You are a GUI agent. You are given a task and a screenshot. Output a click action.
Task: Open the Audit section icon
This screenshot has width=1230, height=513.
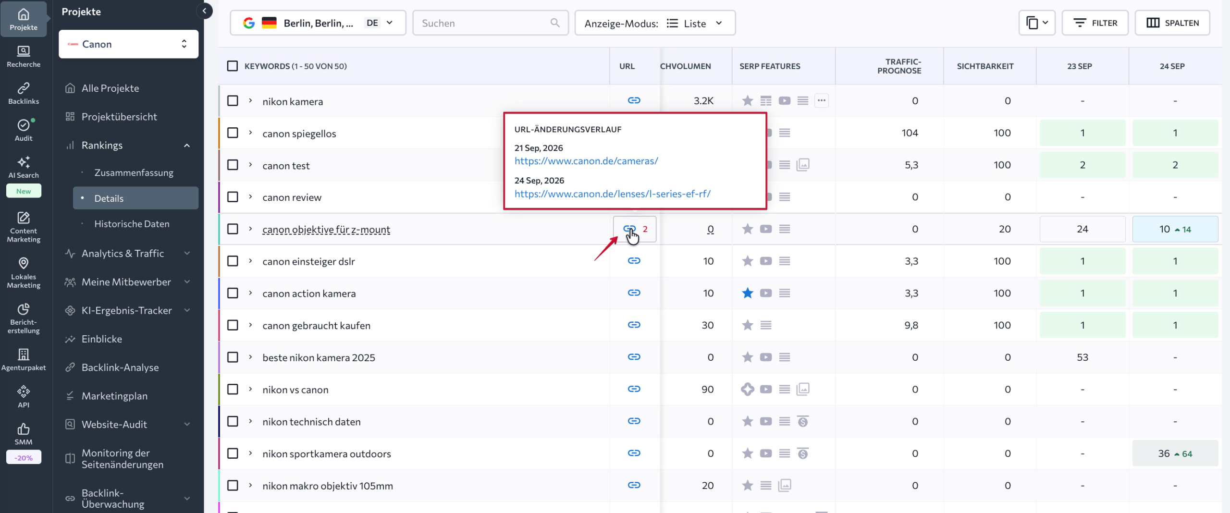[24, 130]
